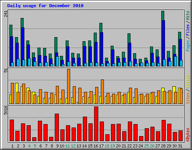Click the 'Hits' legend label
The image size is (192, 150).
coord(187,15)
